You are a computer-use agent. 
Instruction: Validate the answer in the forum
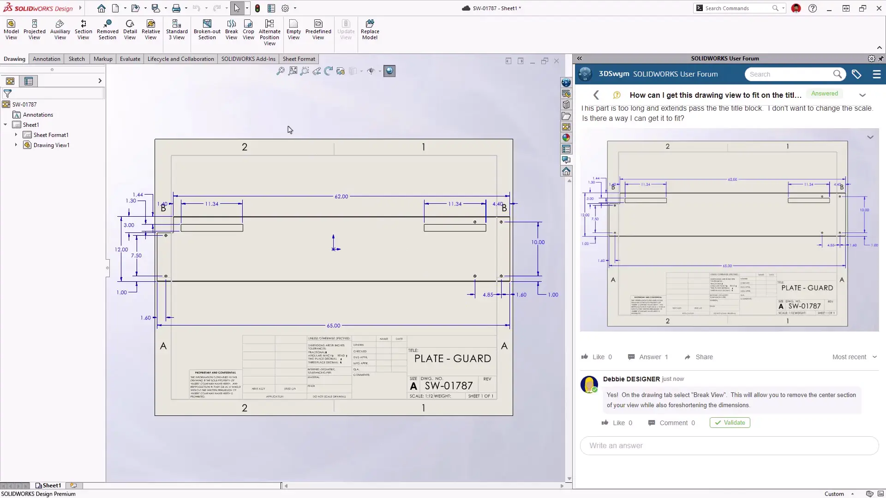[x=729, y=422]
